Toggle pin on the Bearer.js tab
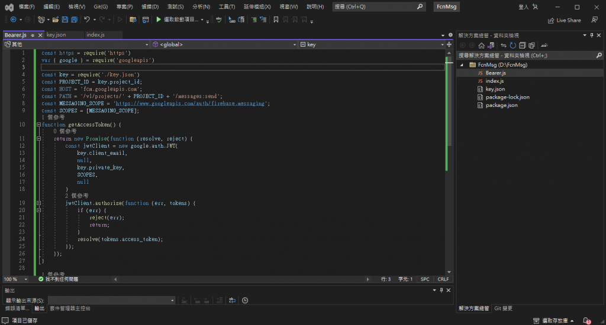The height and width of the screenshot is (325, 606). click(32, 35)
